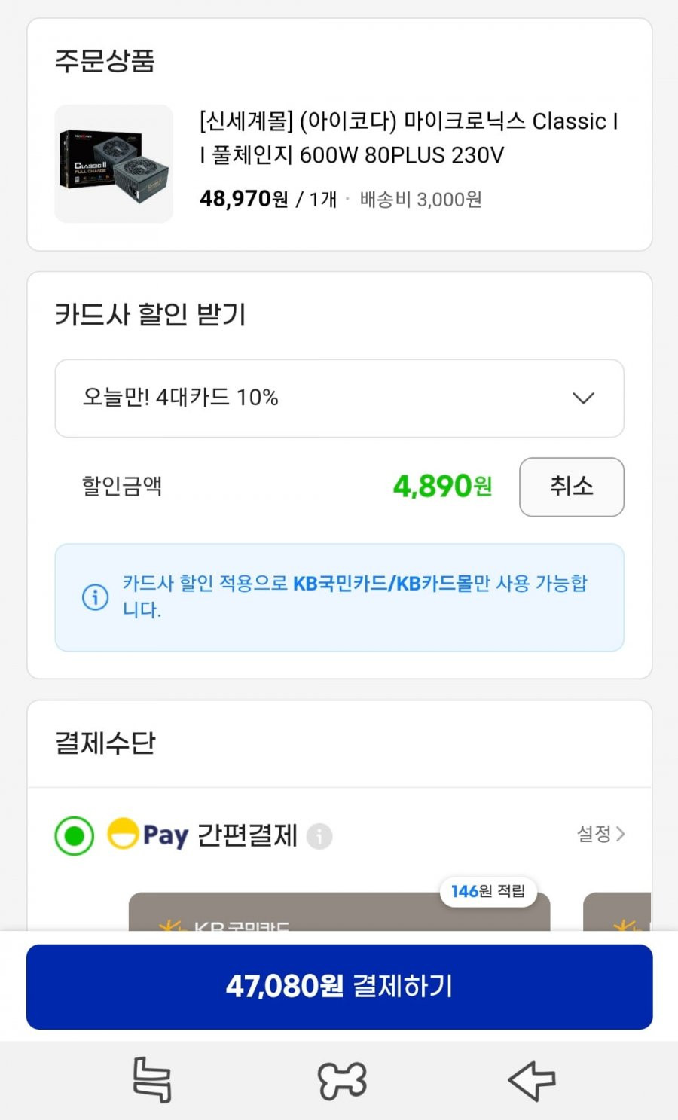The width and height of the screenshot is (678, 1120).
Task: Tap the 결제수단 section header
Action: click(105, 743)
